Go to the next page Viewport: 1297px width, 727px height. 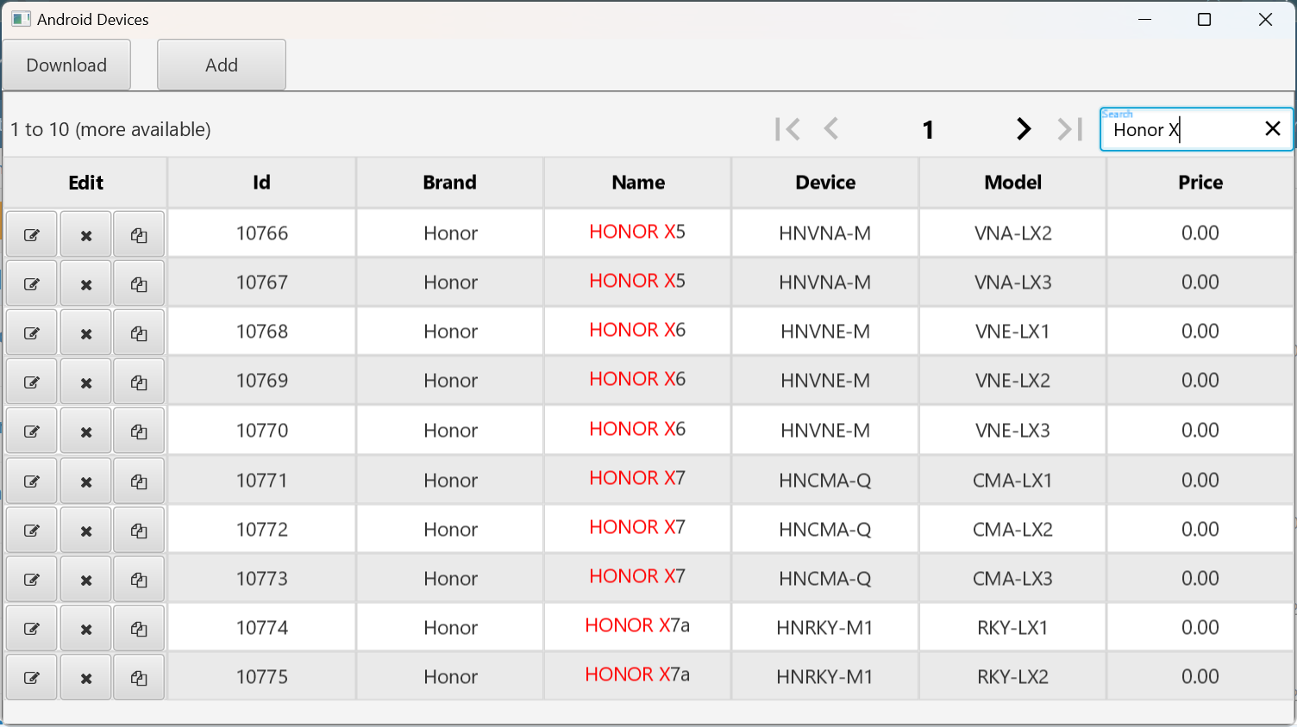[1024, 129]
